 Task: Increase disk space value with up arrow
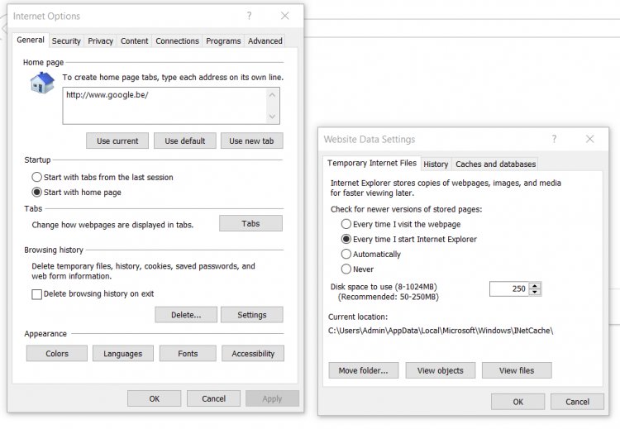coord(536,285)
